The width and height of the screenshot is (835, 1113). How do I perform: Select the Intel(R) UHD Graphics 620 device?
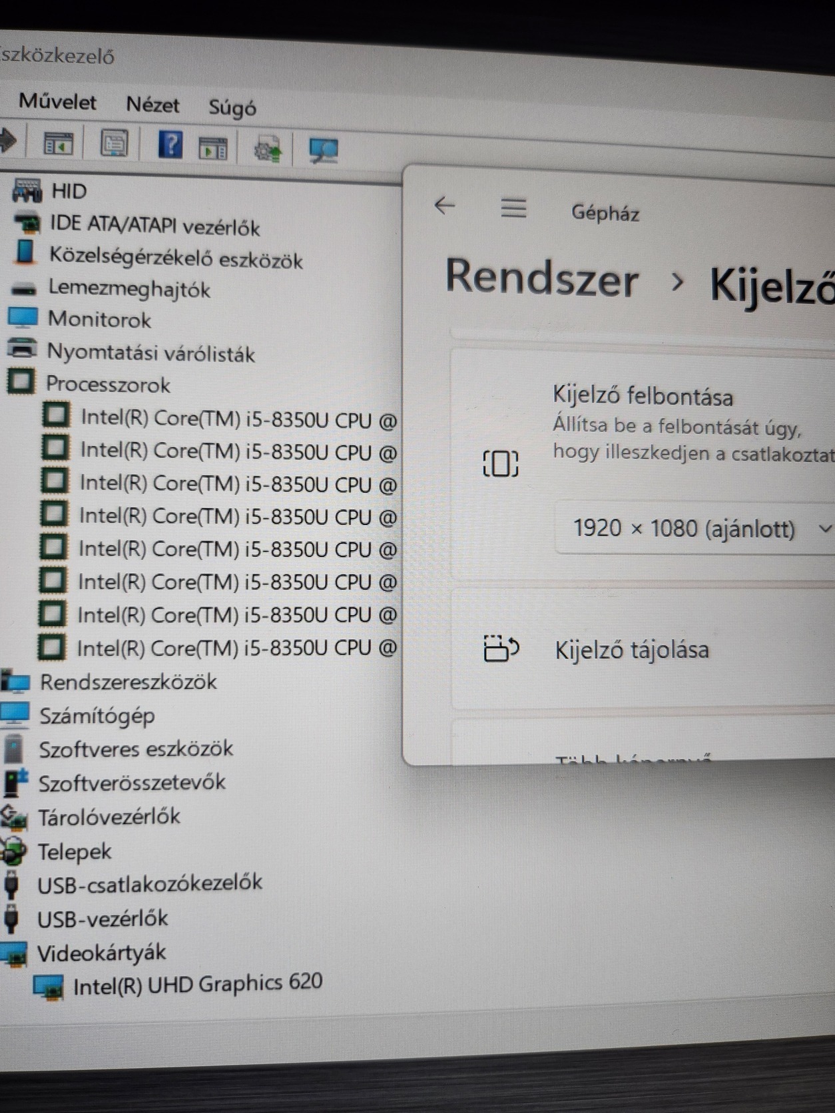[x=197, y=985]
